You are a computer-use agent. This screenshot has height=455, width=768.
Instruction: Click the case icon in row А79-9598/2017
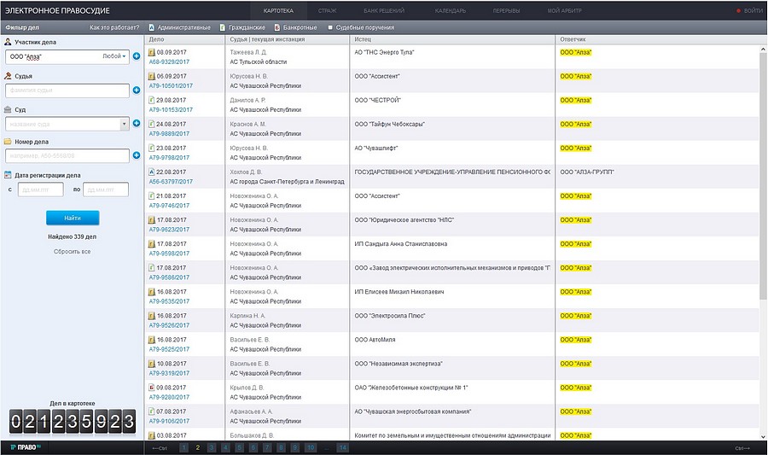tap(152, 244)
